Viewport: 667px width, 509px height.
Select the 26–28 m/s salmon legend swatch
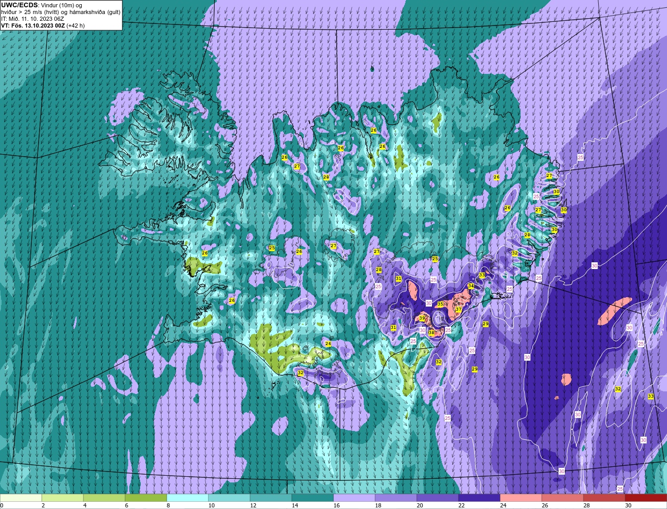coord(563,498)
